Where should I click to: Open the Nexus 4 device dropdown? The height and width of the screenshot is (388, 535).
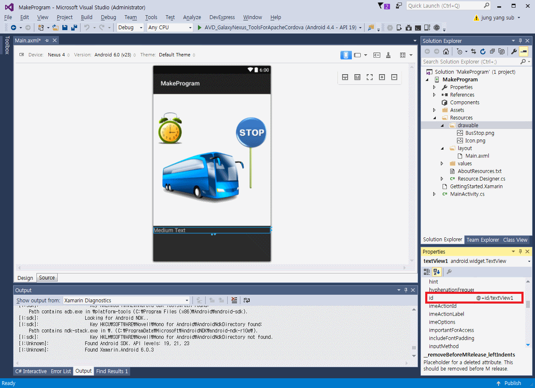pyautogui.click(x=59, y=55)
